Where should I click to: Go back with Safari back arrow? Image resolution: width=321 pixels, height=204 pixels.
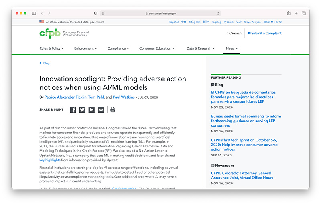tap(42, 13)
